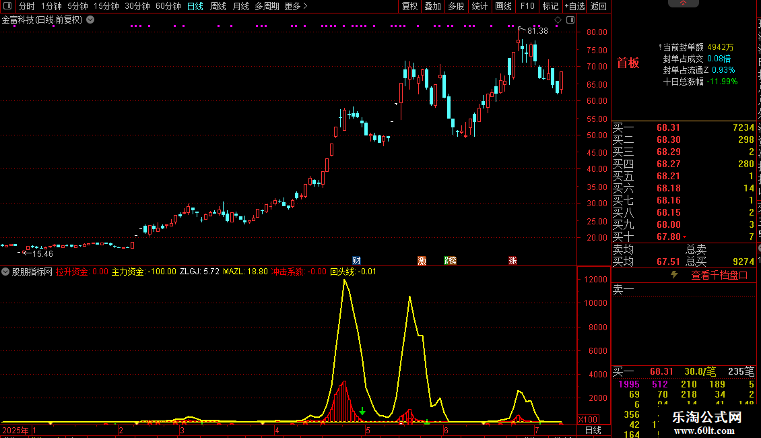Click the X100 scale multiplier box
Screen dimensions: 761x438
tap(588, 420)
